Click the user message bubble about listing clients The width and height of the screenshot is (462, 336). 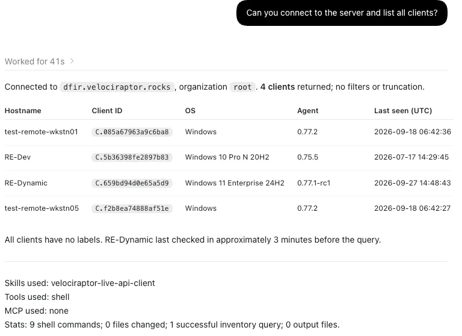click(342, 13)
